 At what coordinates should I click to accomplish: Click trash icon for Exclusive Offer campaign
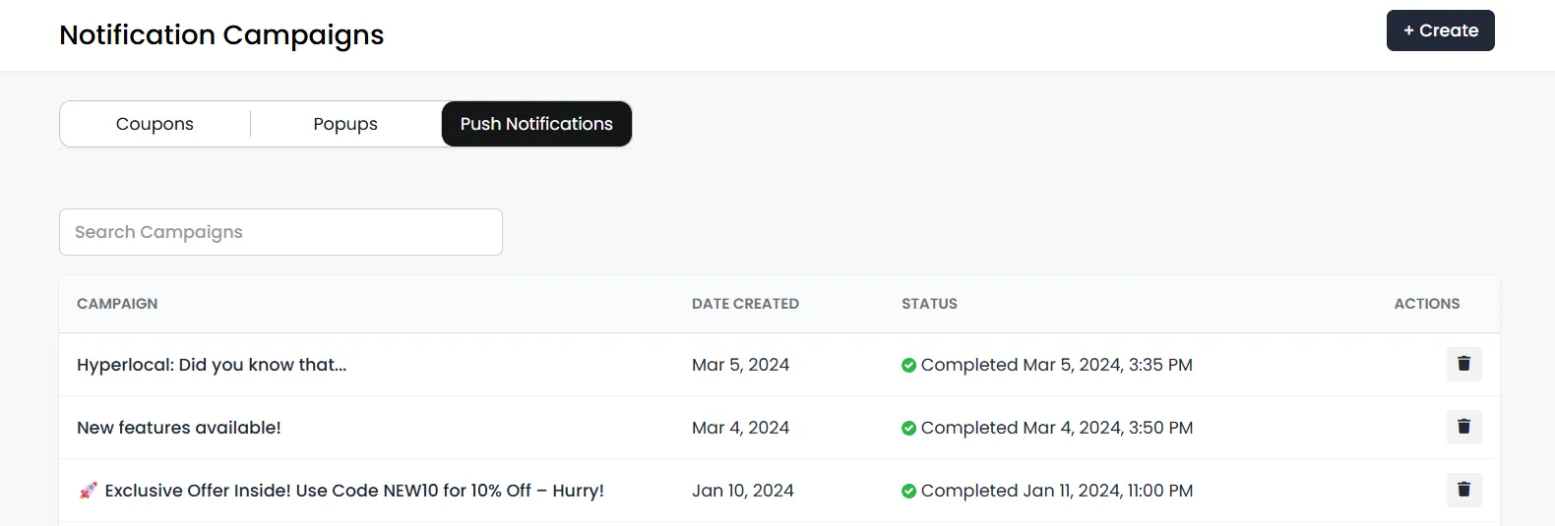pos(1463,490)
